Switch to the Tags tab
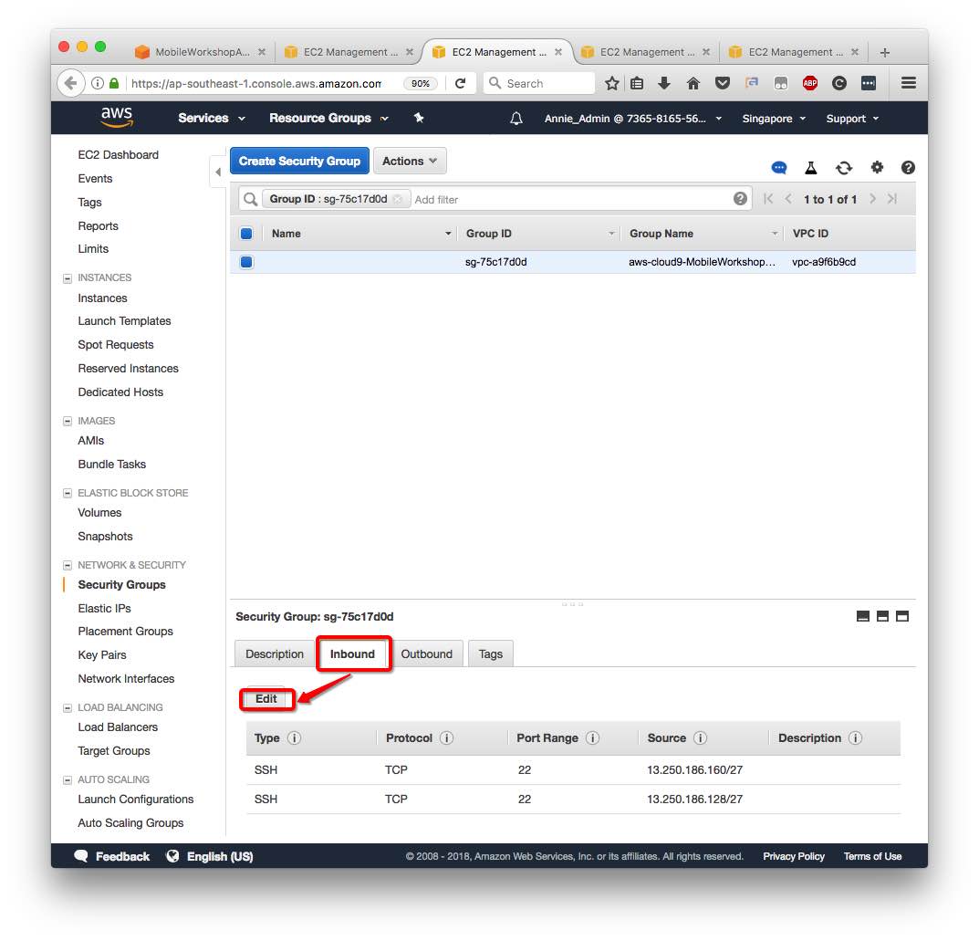Image resolution: width=979 pixels, height=941 pixels. pyautogui.click(x=490, y=653)
